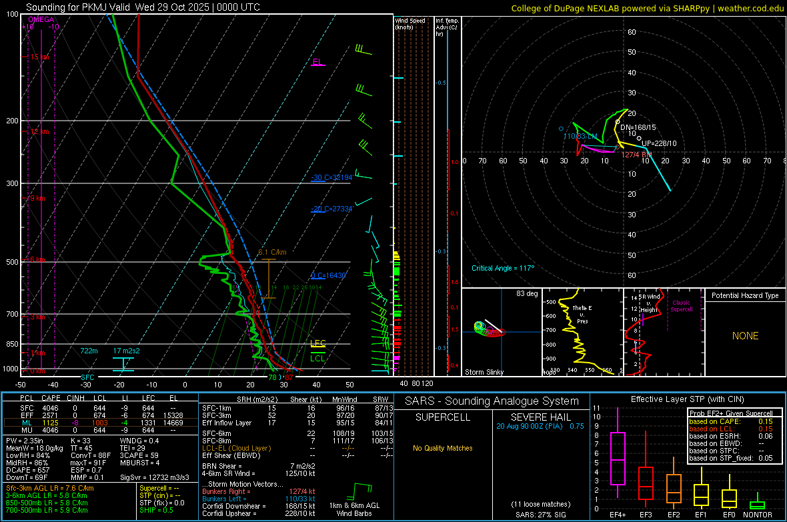Click the Sfc-3km AGL LR value

[50, 488]
